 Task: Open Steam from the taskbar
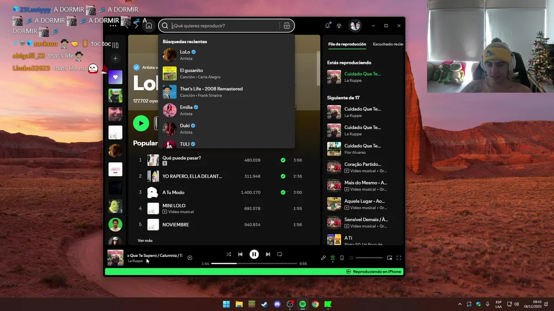pyautogui.click(x=264, y=304)
